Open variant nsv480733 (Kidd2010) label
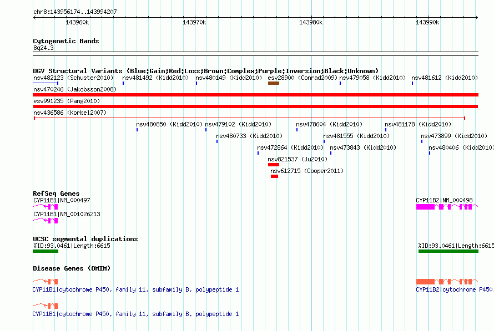494x331 pixels. pyautogui.click(x=249, y=136)
